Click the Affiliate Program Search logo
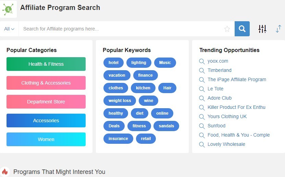This screenshot has width=285, height=177. 8,9
